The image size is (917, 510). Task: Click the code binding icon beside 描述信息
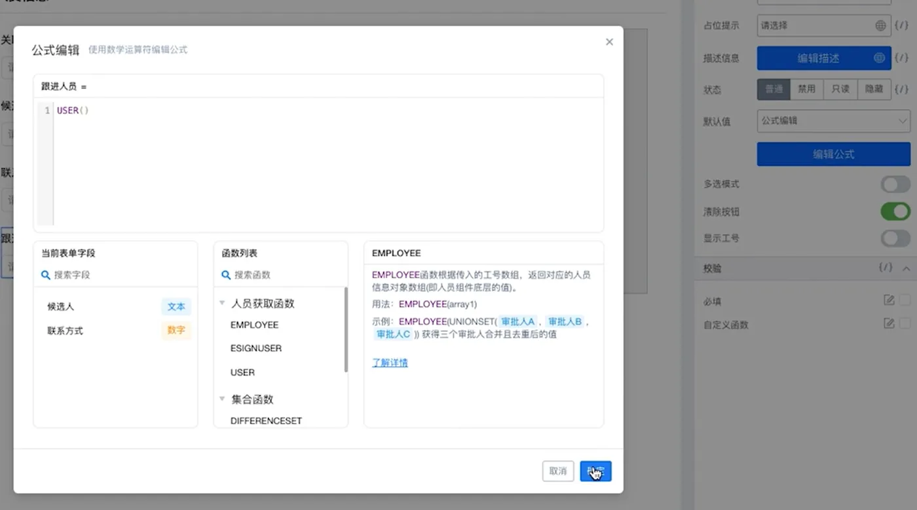tap(902, 58)
